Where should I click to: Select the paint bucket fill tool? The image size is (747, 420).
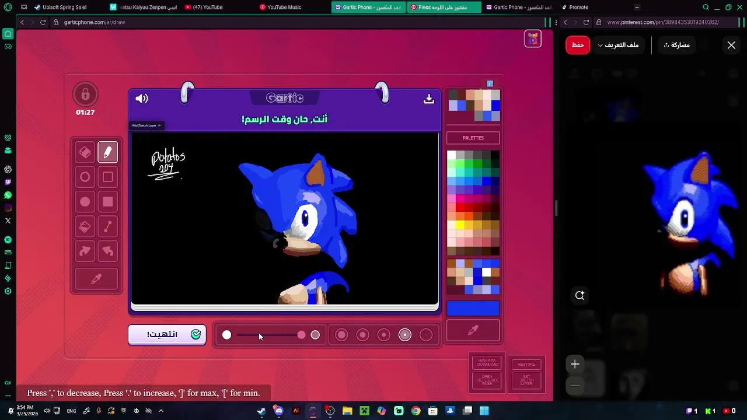click(x=85, y=227)
